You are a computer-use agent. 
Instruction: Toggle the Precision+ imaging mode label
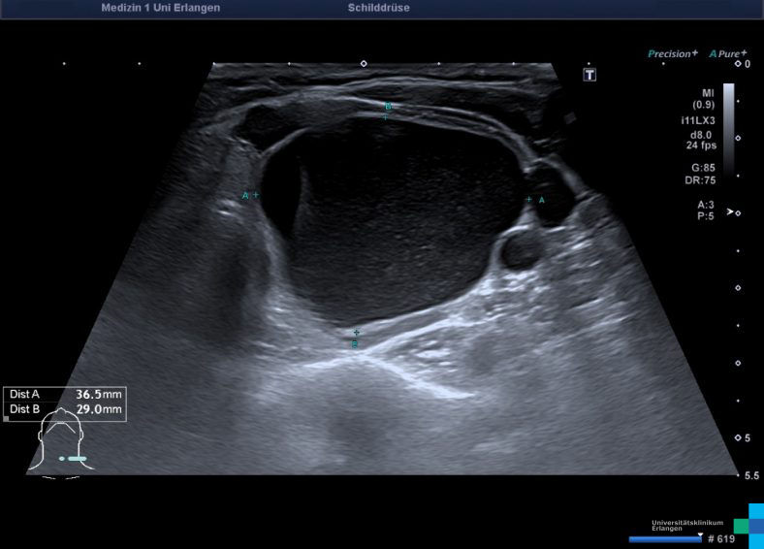pyautogui.click(x=672, y=54)
